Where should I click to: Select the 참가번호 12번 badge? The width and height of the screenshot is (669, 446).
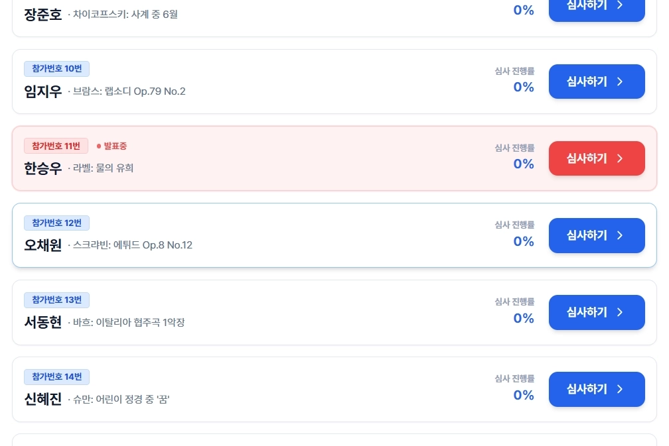tap(56, 223)
